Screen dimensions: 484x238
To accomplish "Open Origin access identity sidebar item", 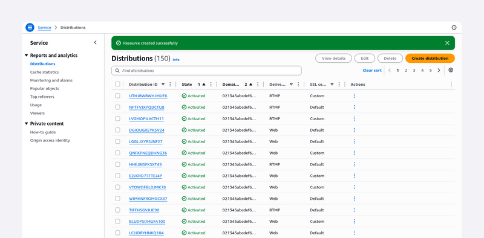I will 50,140.
